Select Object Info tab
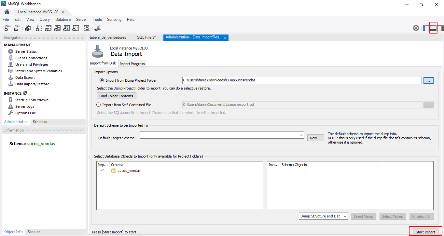The width and height of the screenshot is (444, 236). tap(14, 232)
